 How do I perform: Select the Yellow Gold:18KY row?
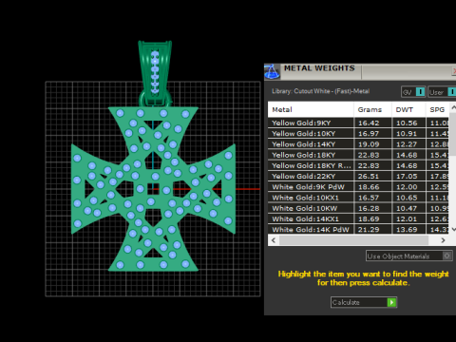pos(358,155)
